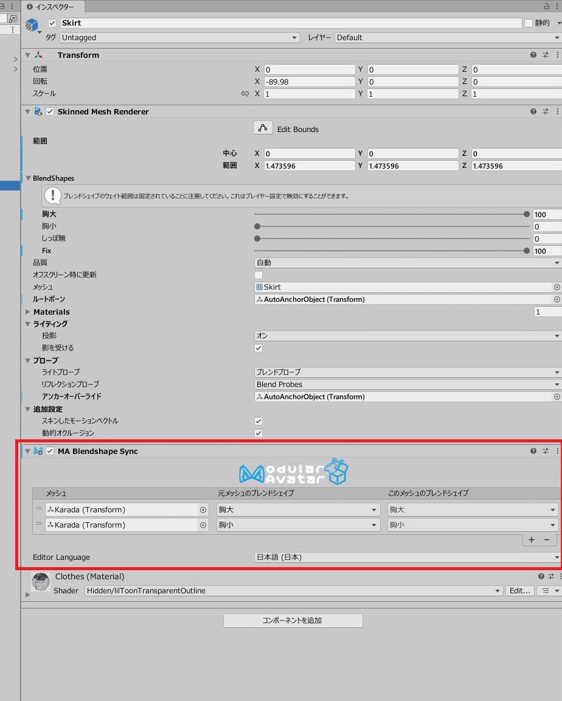562x701 pixels.
Task: Open the リフレクションプローブ Blend Probes dropdown
Action: tap(408, 384)
